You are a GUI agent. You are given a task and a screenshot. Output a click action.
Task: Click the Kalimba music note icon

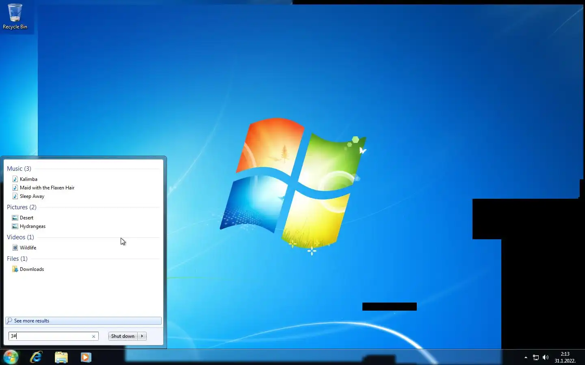(15, 179)
